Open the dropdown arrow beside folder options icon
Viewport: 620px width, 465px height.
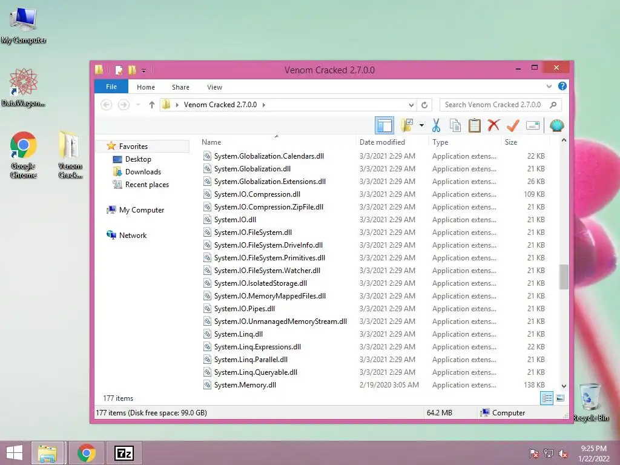click(x=421, y=126)
